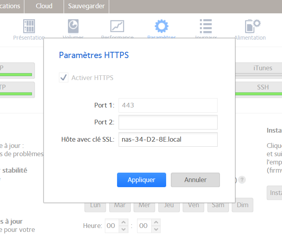Screen dimensions: 282x246
Task: Decrease the Heure hours value
Action: click(x=123, y=229)
